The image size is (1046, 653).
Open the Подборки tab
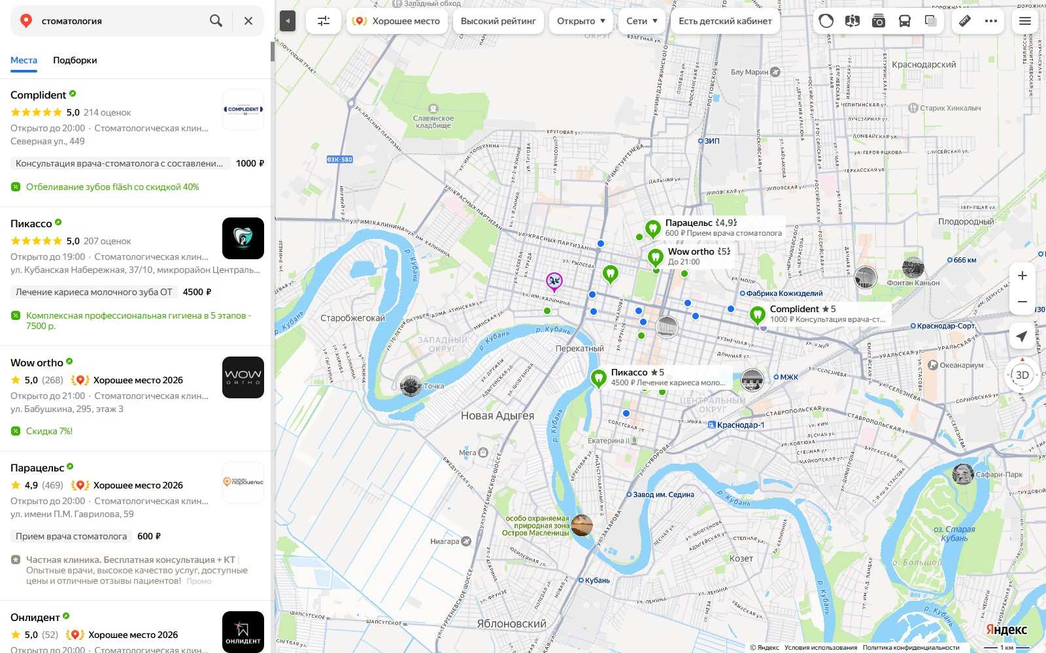point(75,60)
